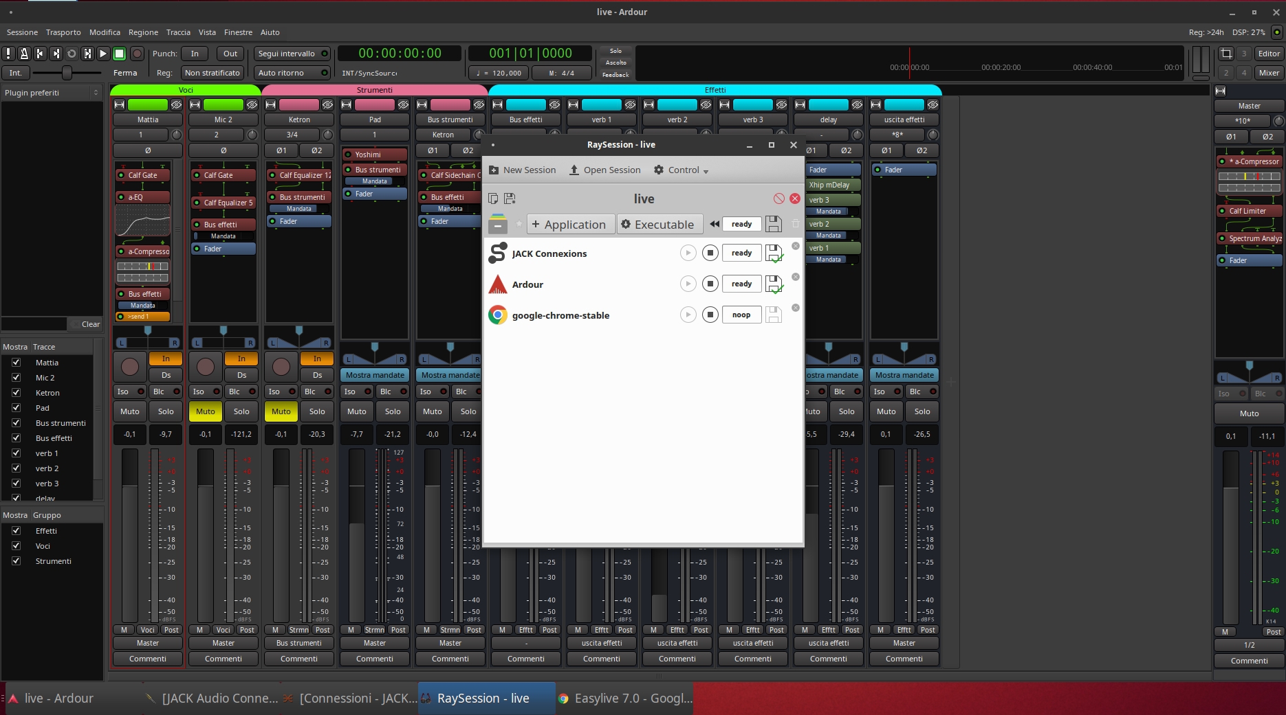Image resolution: width=1286 pixels, height=715 pixels.
Task: Toggle Ketron visibility checkbox in tracks list
Action: pos(16,393)
